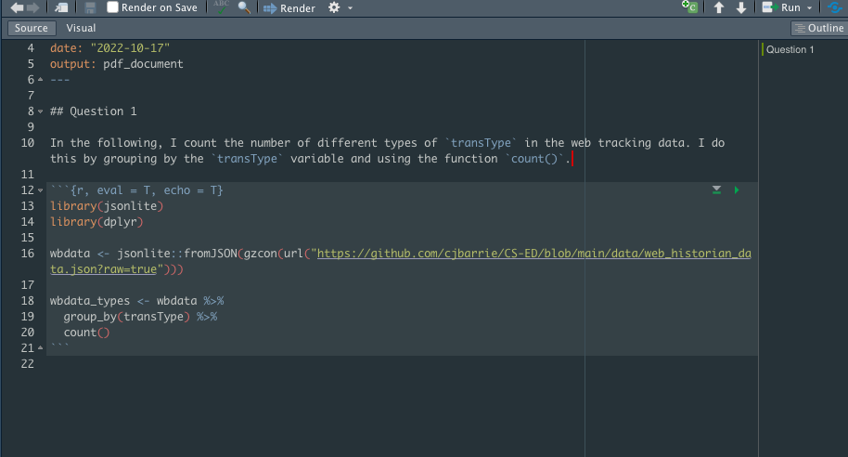Run spell check on document

(221, 7)
